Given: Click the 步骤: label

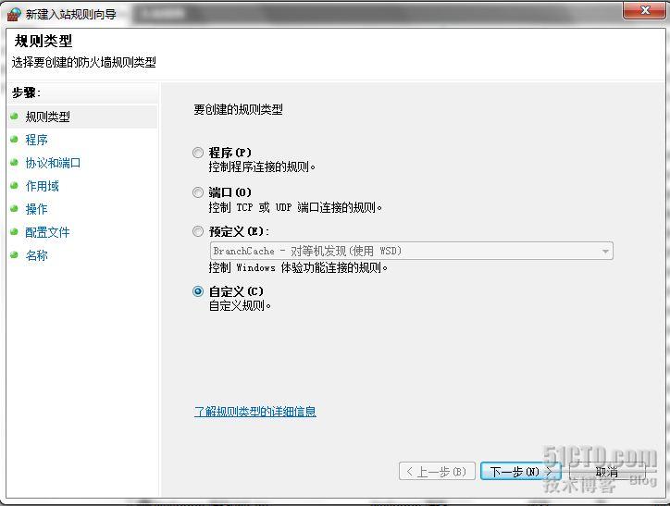Looking at the screenshot, I should pyautogui.click(x=26, y=93).
